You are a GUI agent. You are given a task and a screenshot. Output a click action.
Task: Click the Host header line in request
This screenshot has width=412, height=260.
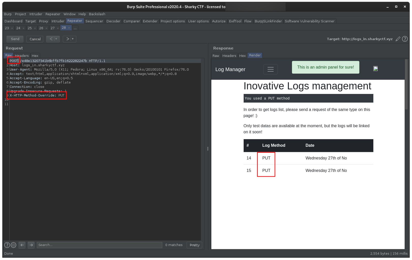click(37, 65)
